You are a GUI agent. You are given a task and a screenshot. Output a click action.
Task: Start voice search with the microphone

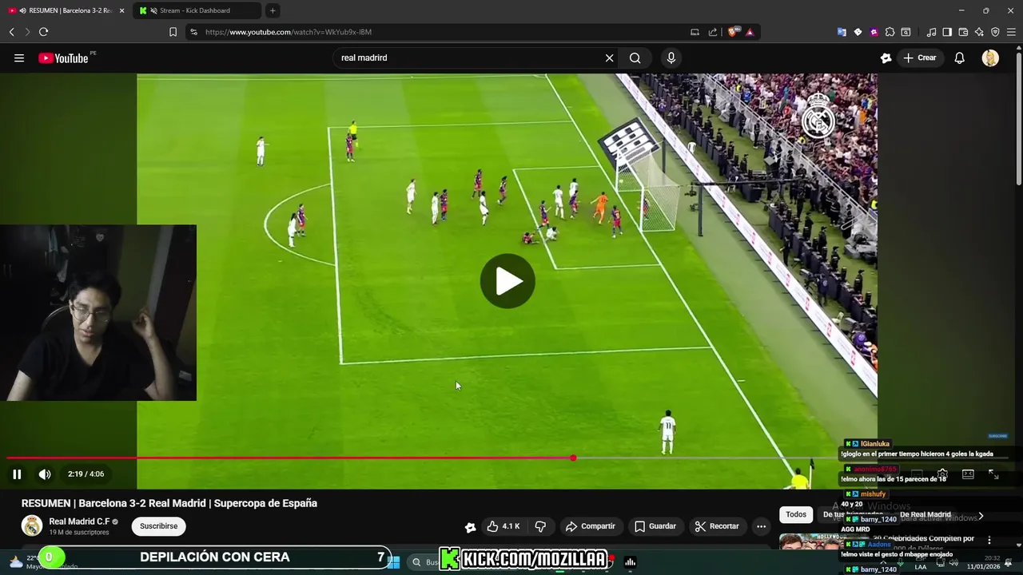(671, 57)
